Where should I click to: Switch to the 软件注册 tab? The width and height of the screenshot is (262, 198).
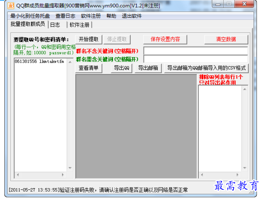[79, 25]
